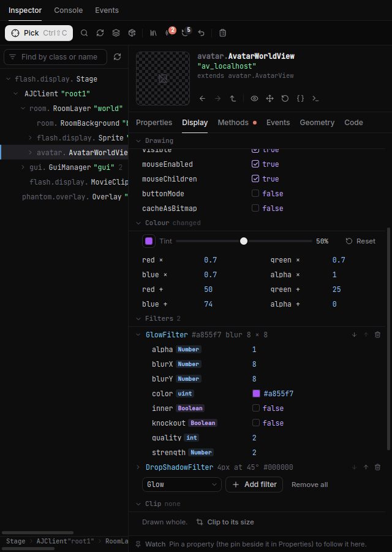Click the terminal prompt icon
Screen dimensions: 392x552
click(x=315, y=99)
